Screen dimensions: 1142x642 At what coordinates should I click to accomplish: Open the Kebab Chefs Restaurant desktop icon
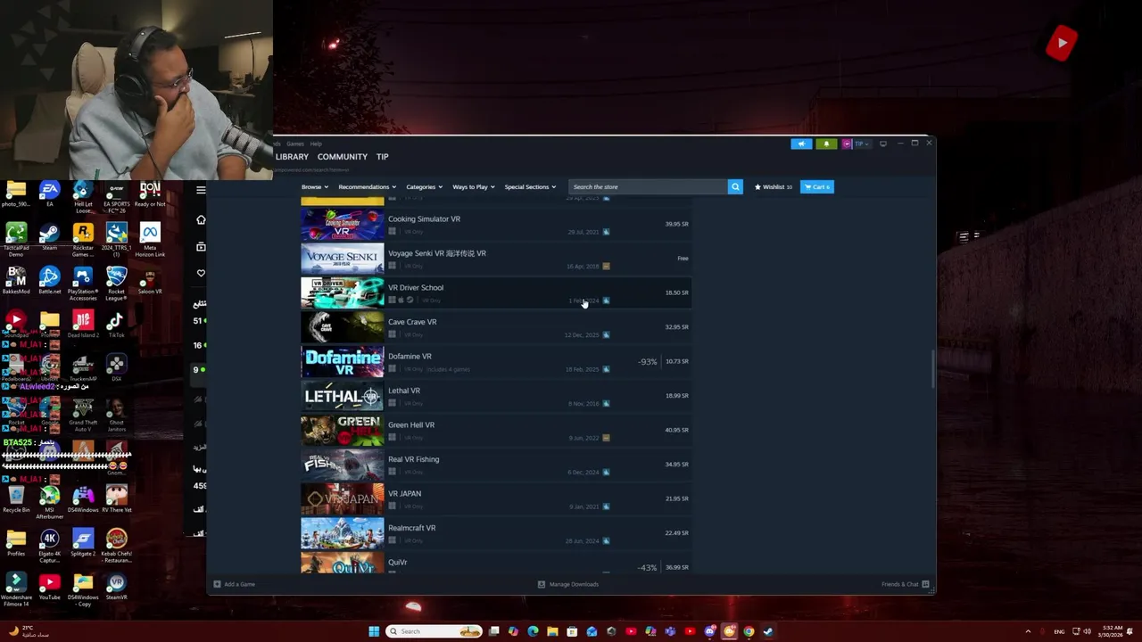tap(116, 547)
